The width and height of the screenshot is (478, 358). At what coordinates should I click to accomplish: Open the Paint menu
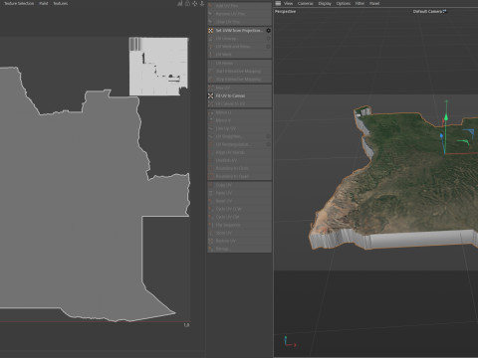[44, 3]
